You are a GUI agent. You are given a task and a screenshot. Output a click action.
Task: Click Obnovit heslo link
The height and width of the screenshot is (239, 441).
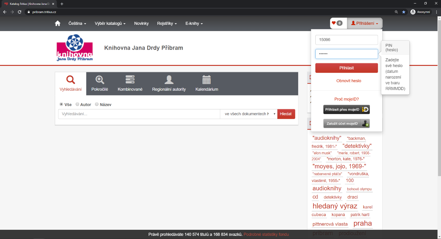pos(349,81)
